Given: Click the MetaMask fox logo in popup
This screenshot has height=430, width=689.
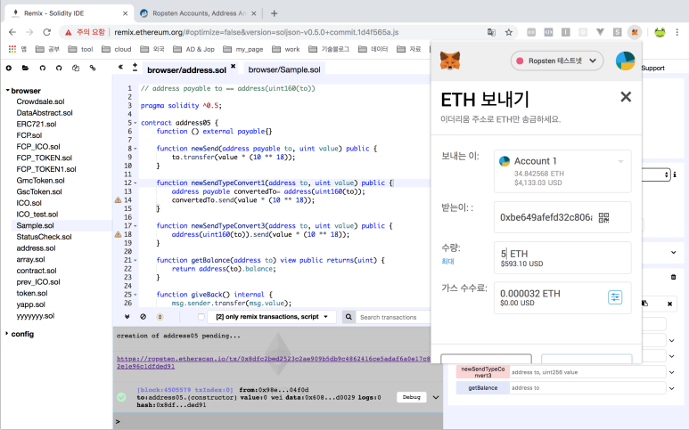Looking at the screenshot, I should point(450,61).
